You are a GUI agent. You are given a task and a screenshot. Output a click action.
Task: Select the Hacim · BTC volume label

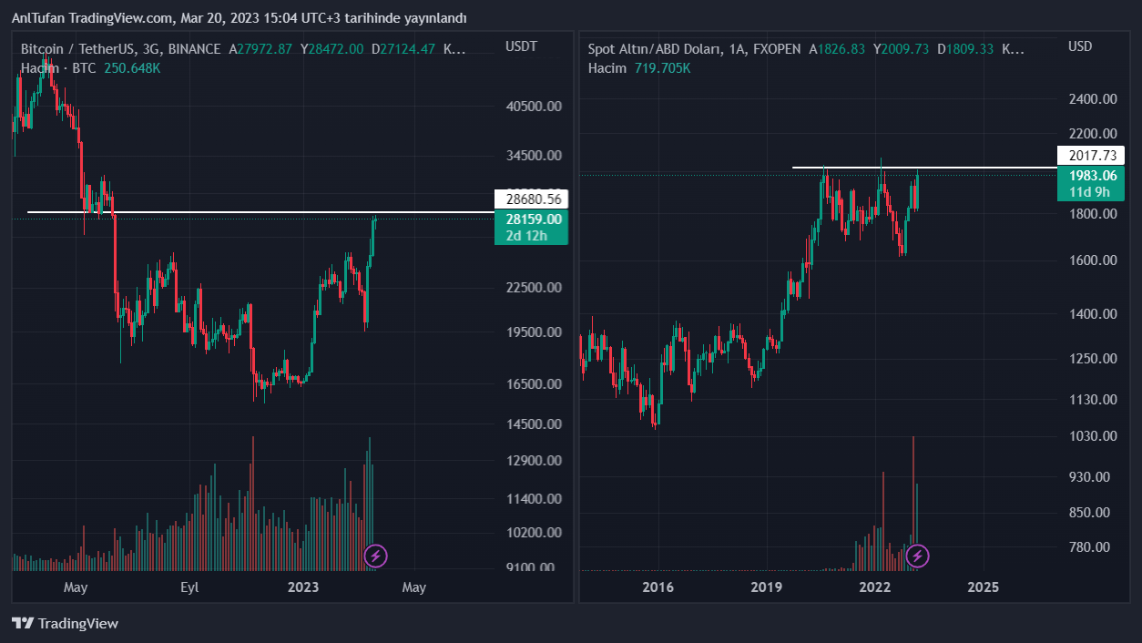58,68
